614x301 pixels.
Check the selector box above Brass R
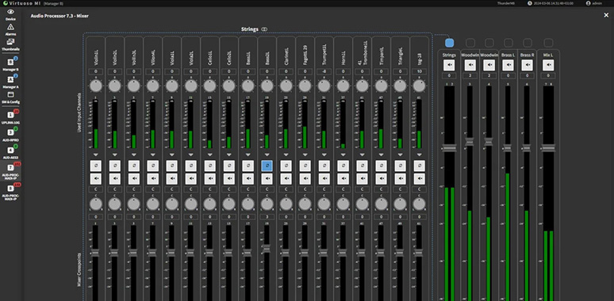coord(528,43)
